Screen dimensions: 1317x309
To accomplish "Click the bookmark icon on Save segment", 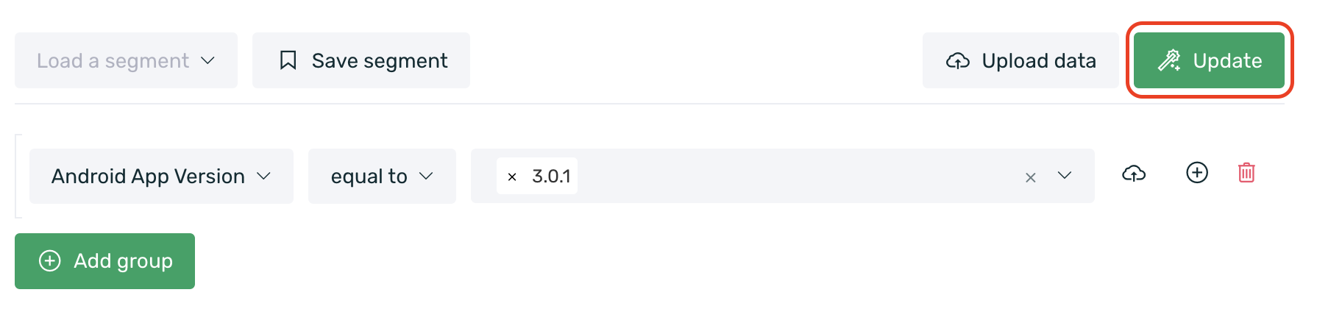I will [x=288, y=60].
